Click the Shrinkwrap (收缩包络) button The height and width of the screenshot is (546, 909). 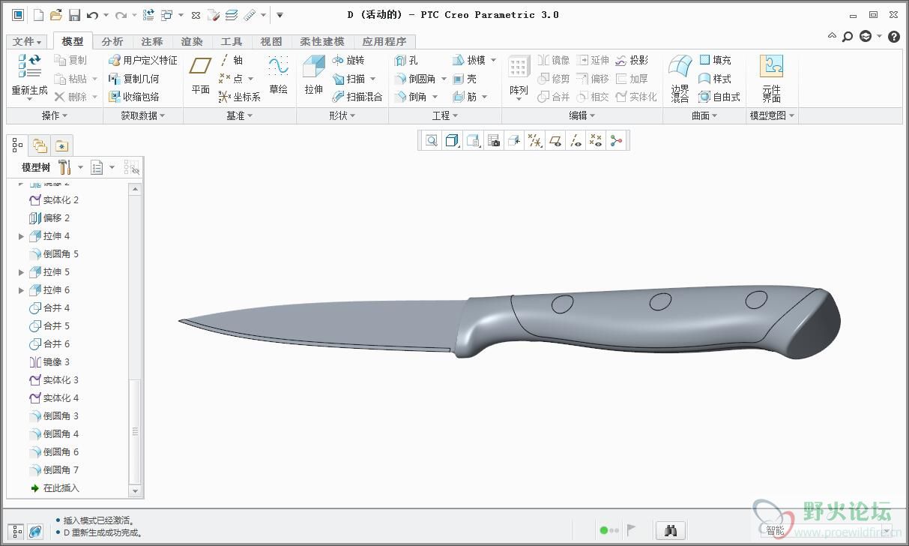[134, 97]
